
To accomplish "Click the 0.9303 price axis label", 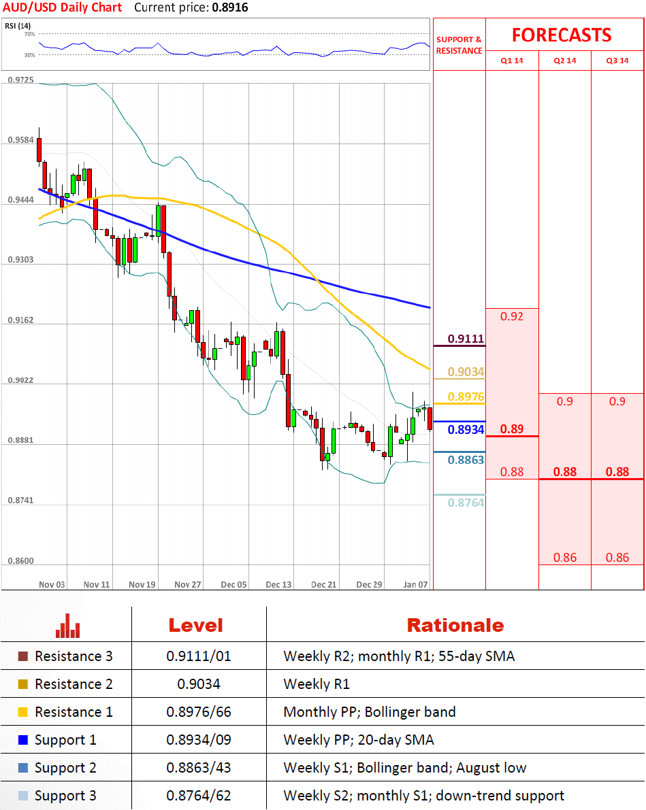I will coord(20,260).
